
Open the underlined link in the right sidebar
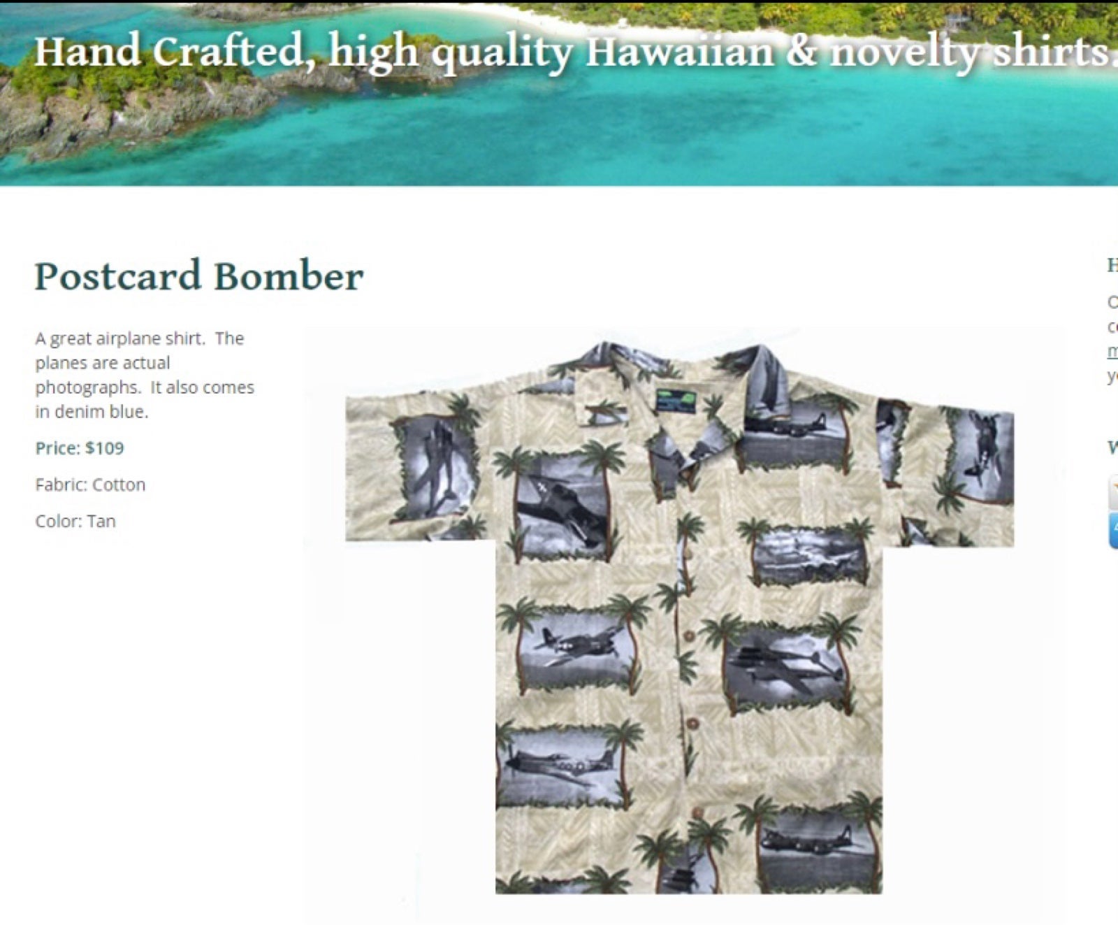1112,351
